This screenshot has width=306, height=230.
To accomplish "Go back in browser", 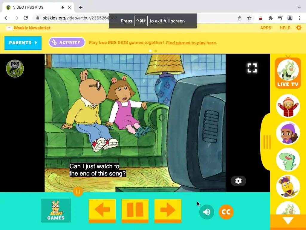I will 7,18.
